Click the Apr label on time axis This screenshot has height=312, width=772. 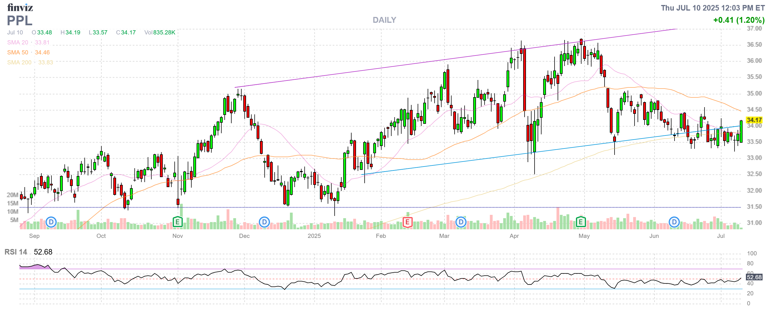[514, 236]
